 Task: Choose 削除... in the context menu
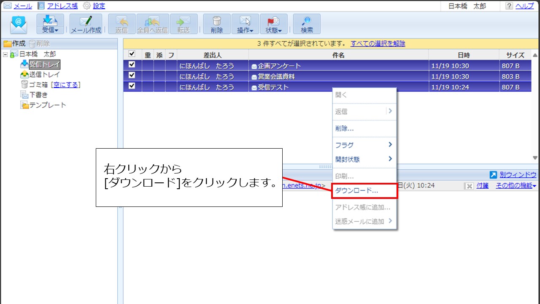tap(345, 129)
